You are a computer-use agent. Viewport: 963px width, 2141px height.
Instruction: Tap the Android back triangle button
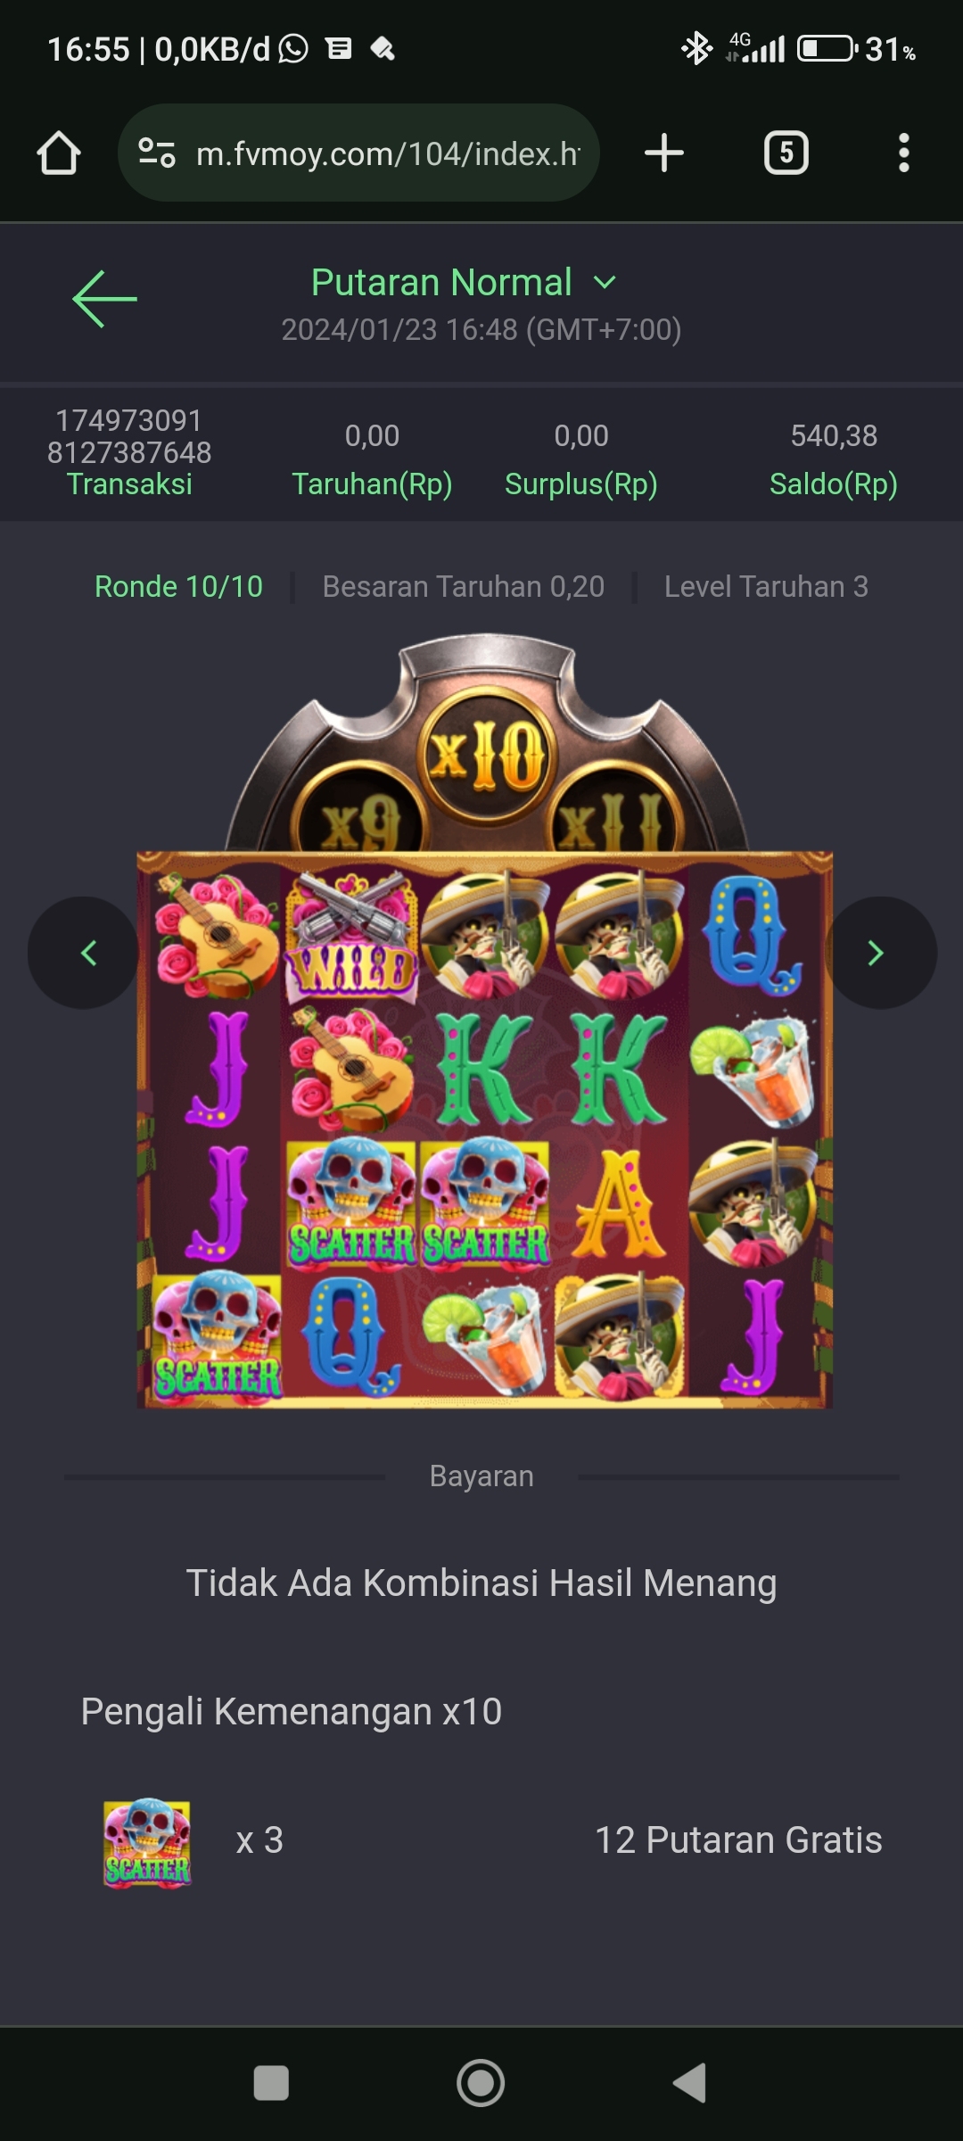[689, 2084]
